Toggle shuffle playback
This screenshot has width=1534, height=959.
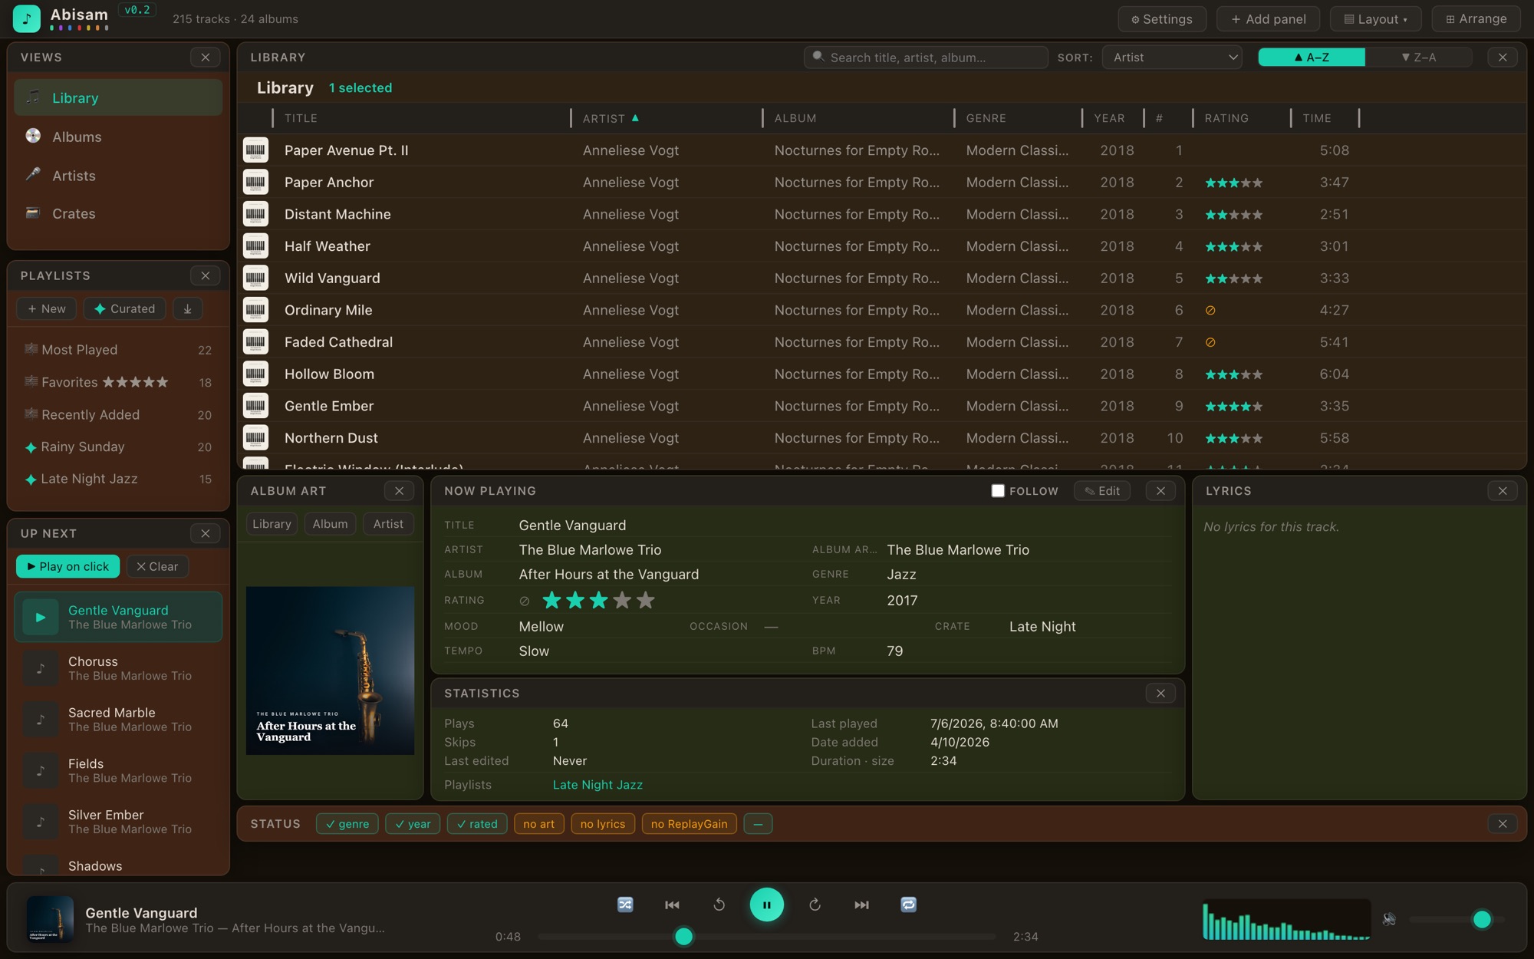[x=625, y=905]
